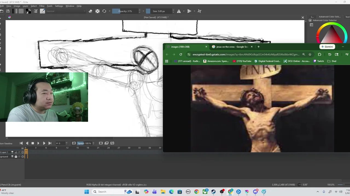Open the Normal blending mode dropdown
Viewport: 350px width, 196px height.
click(x=66, y=11)
